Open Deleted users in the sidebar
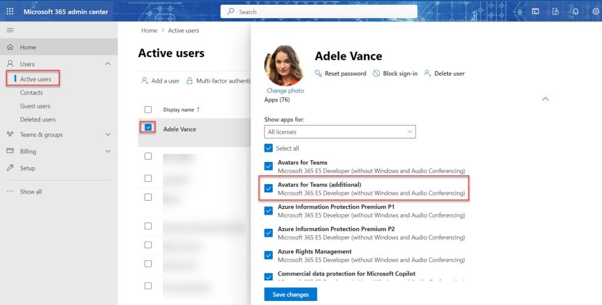Screen dimensions: 602x305 [38, 120]
